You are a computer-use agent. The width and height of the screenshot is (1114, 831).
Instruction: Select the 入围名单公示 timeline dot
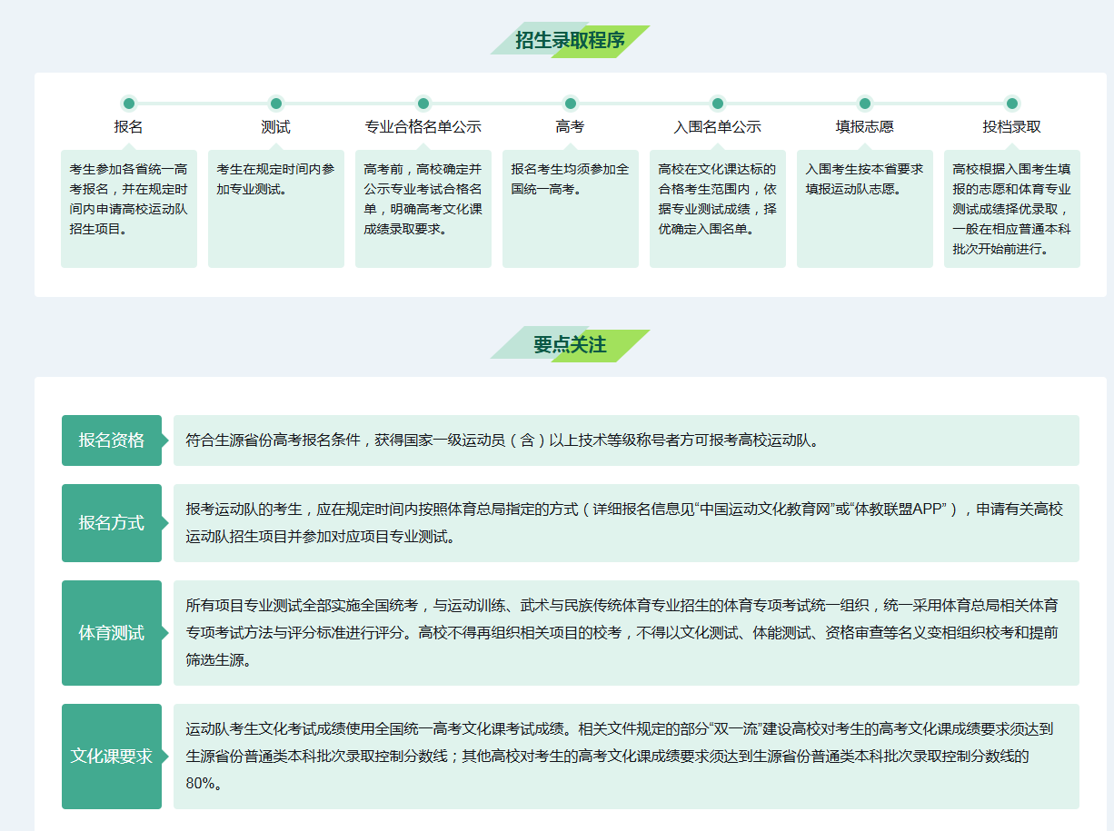coord(718,104)
